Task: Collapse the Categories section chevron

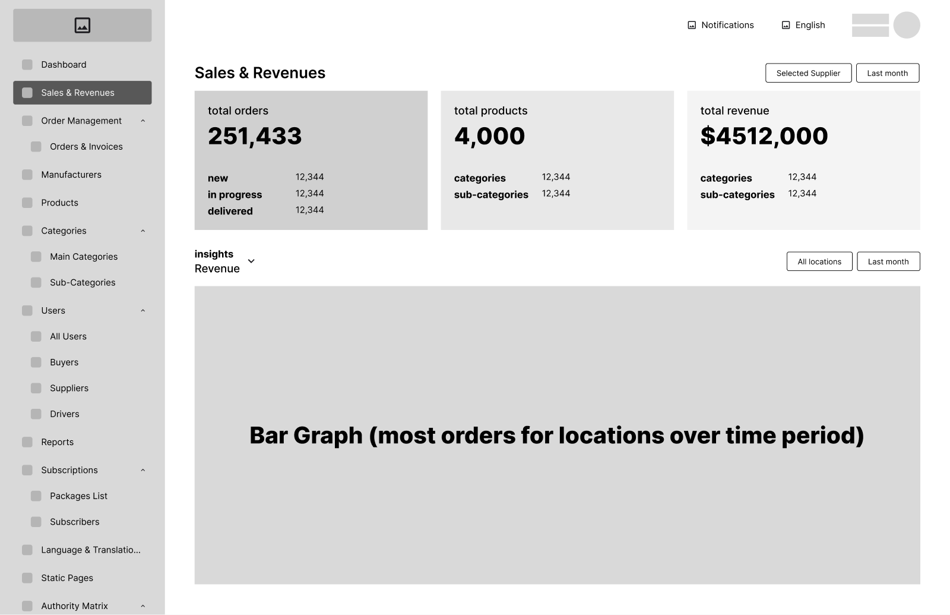Action: 143,231
